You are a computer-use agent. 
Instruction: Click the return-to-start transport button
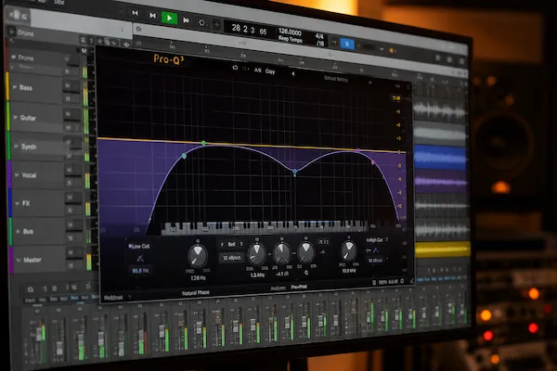pyautogui.click(x=152, y=15)
